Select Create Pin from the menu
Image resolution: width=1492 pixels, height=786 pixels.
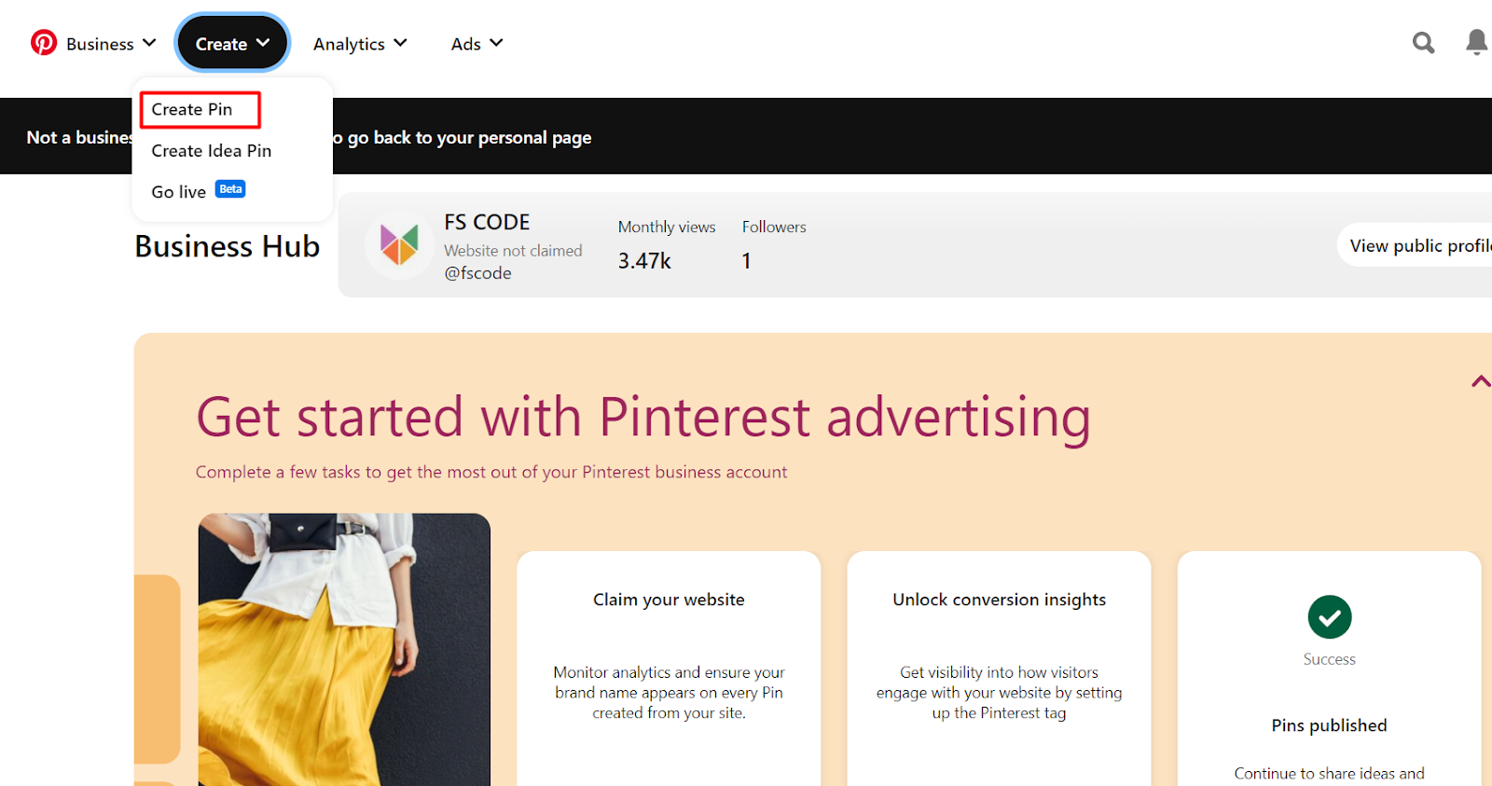coord(193,110)
